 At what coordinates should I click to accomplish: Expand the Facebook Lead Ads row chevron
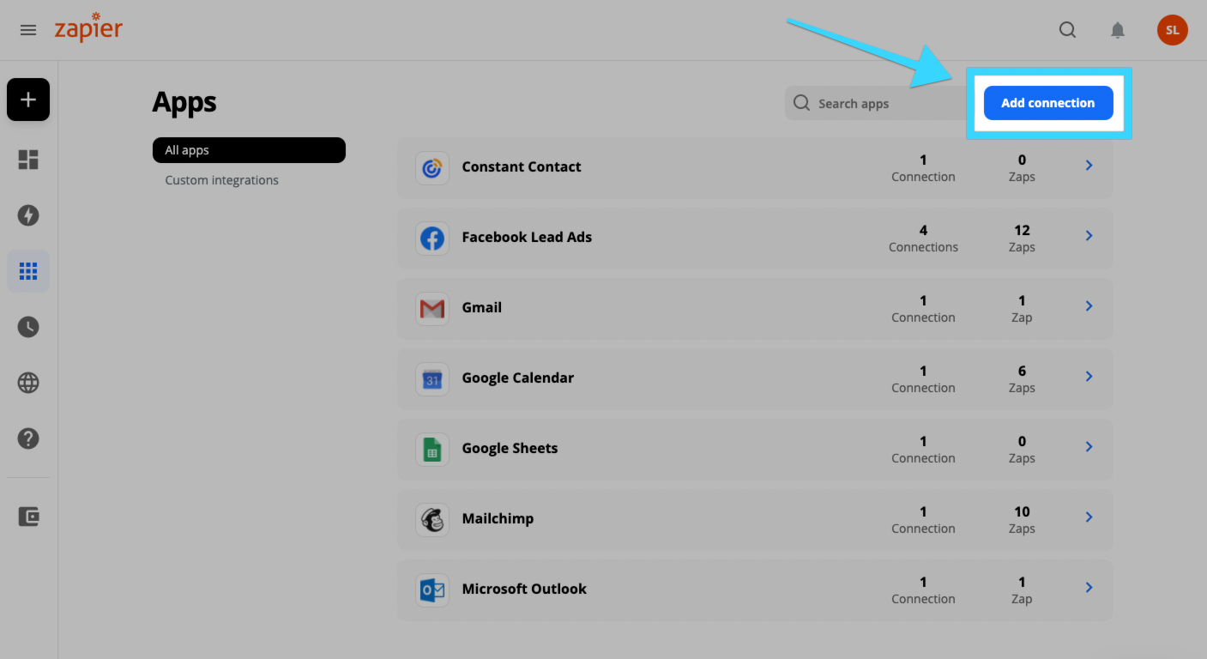[1089, 236]
